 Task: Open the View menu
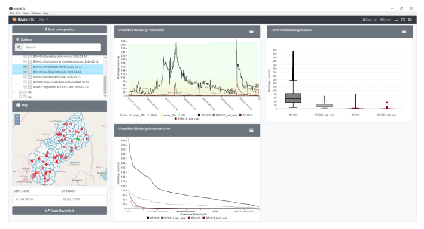click(26, 13)
